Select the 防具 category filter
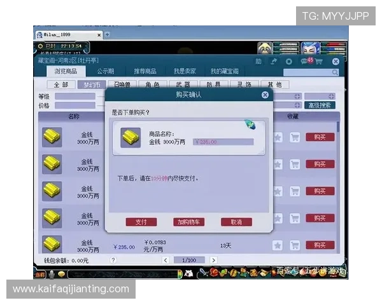This screenshot has width=382, height=305. (x=214, y=85)
